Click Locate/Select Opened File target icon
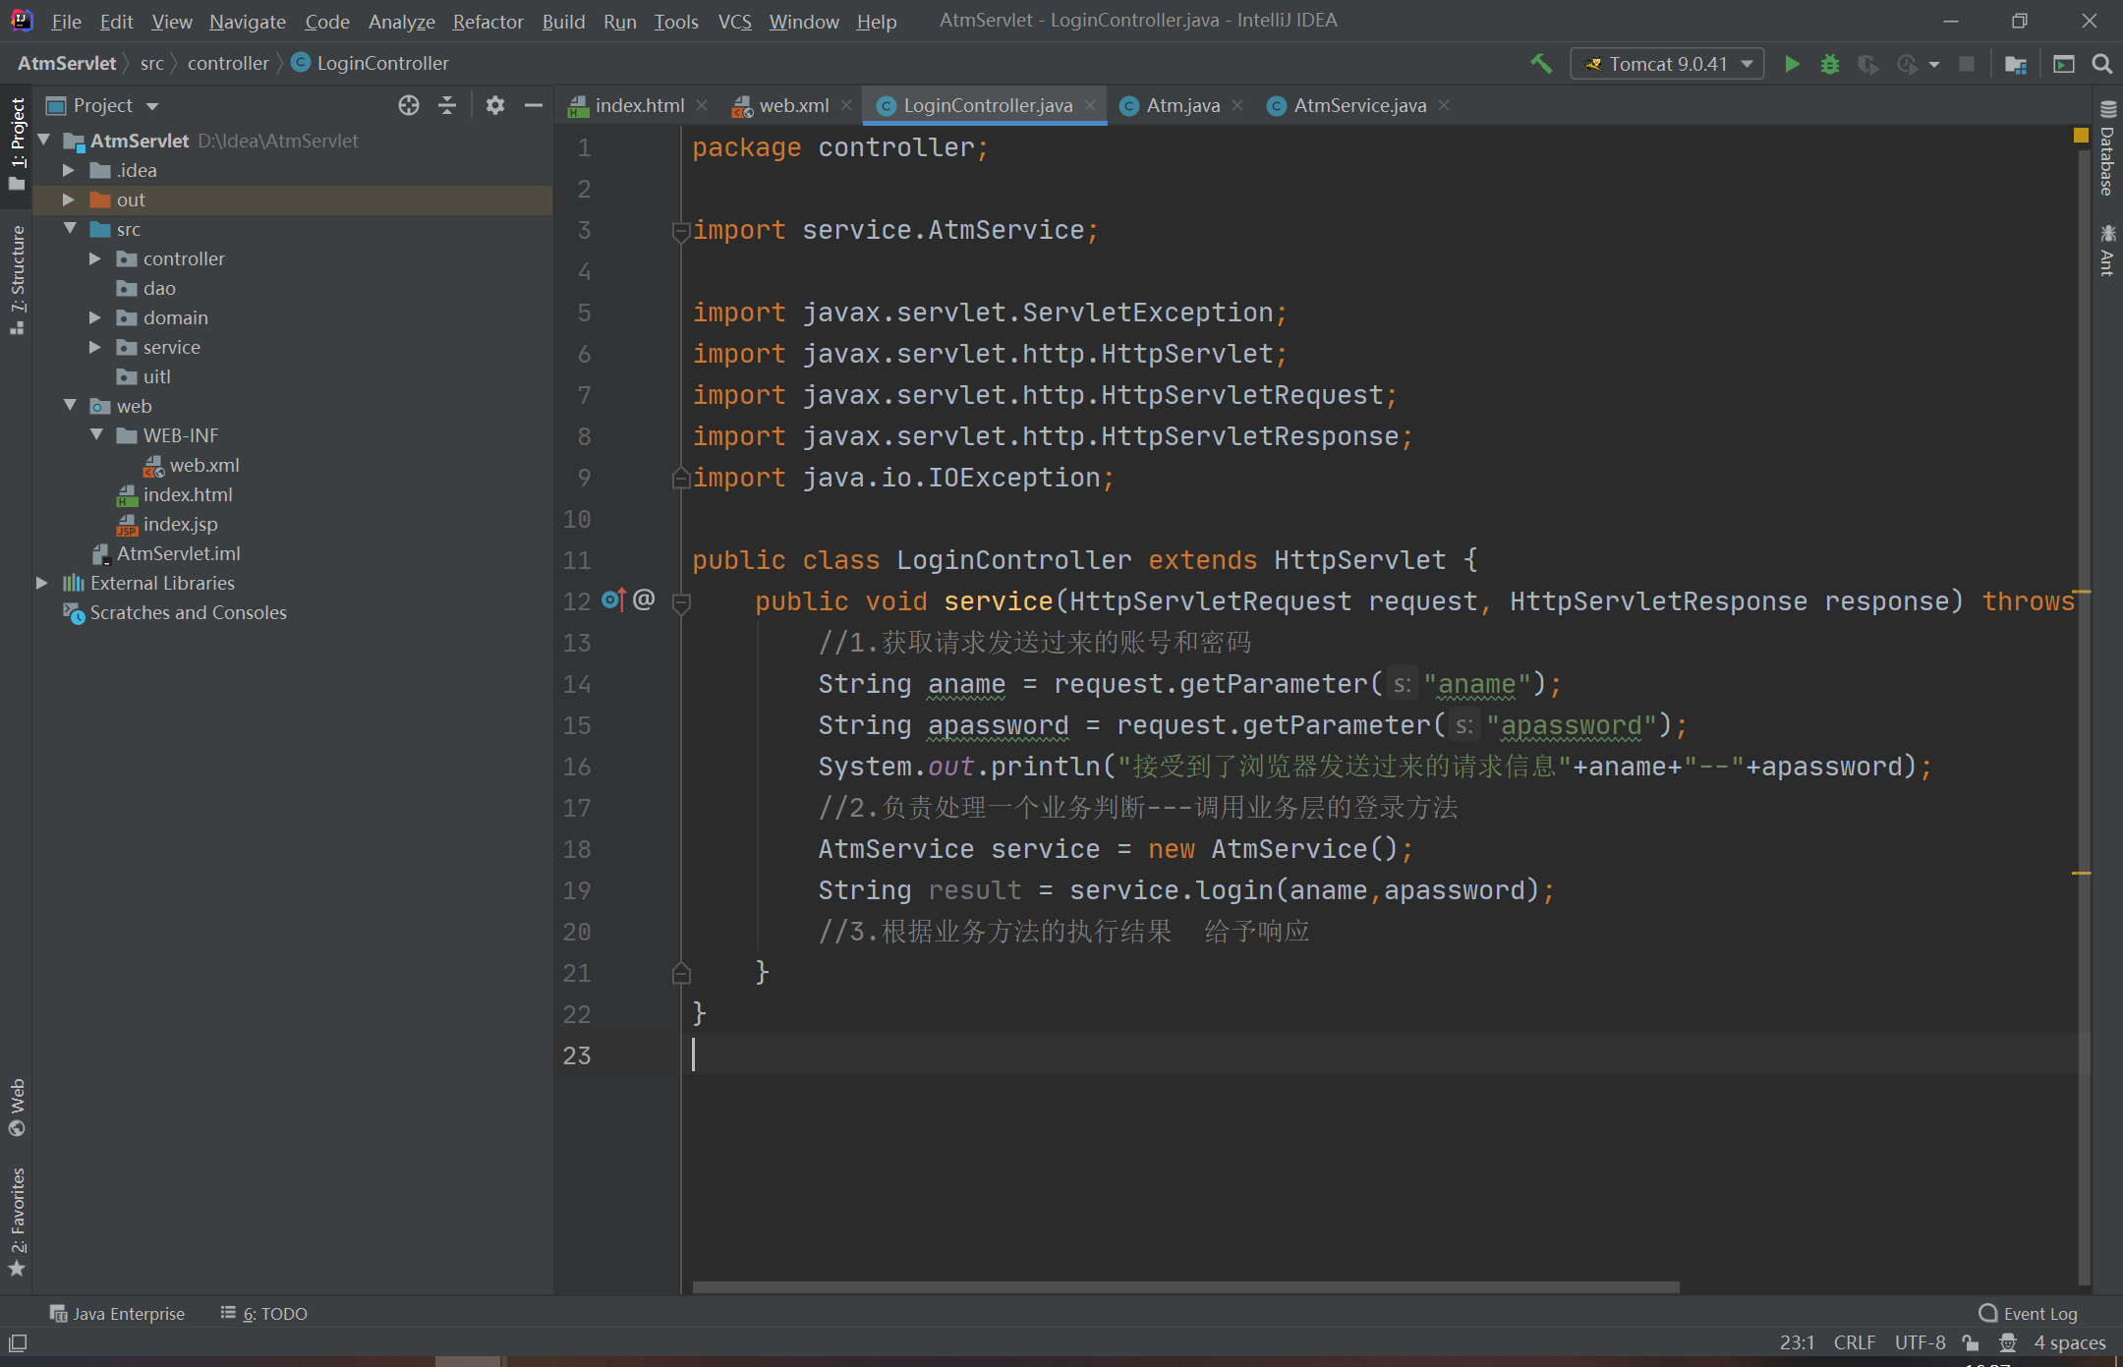Screen dimensions: 2123x1367 coord(409,105)
